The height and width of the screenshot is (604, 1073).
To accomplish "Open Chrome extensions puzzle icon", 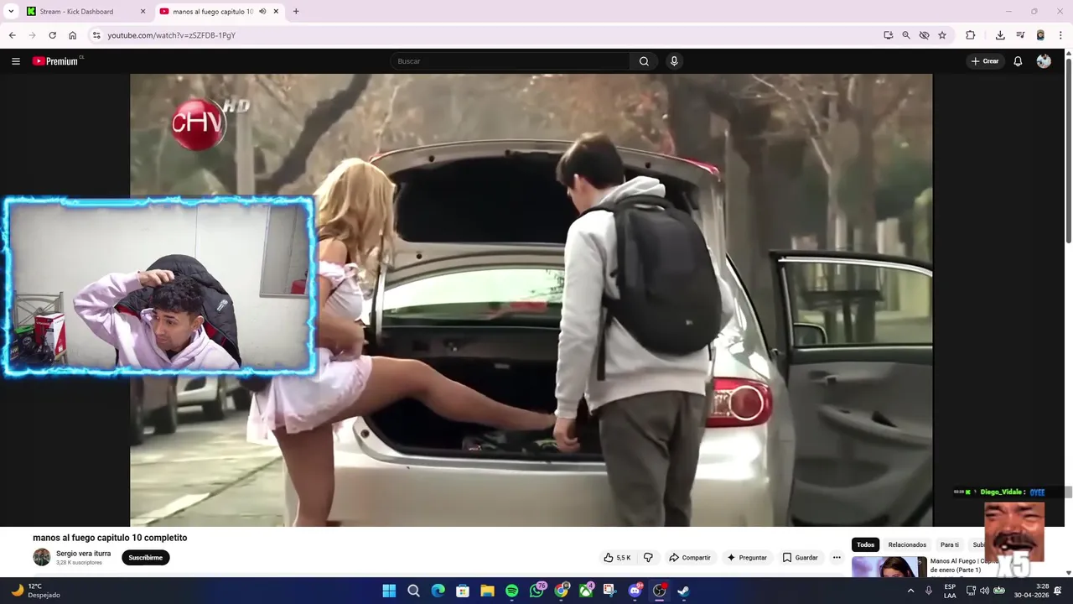I will click(970, 35).
